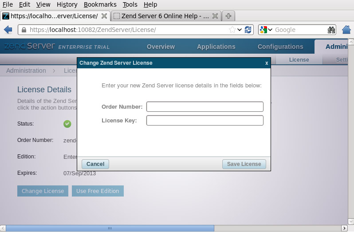Select the License sub-tab
354x232 pixels.
[x=299, y=60]
